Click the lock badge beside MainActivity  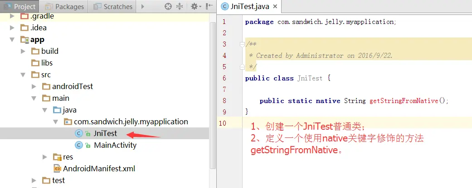(88, 146)
